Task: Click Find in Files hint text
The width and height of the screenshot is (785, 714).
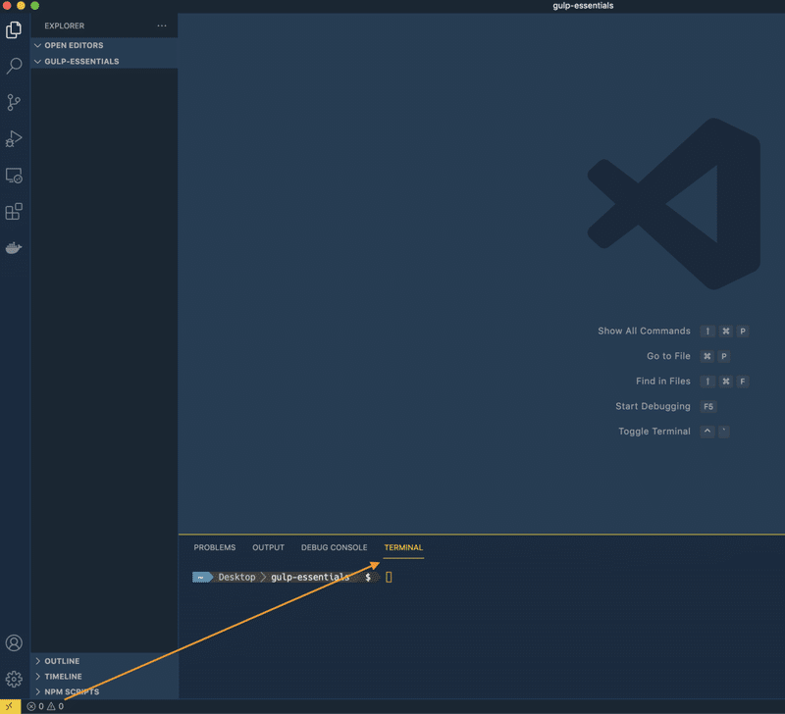Action: pos(663,381)
